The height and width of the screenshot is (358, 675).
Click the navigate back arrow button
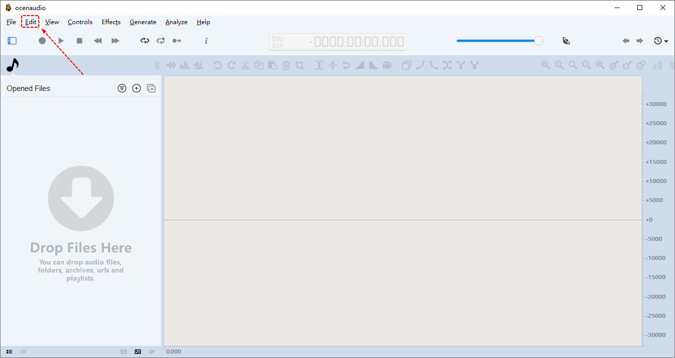(626, 41)
